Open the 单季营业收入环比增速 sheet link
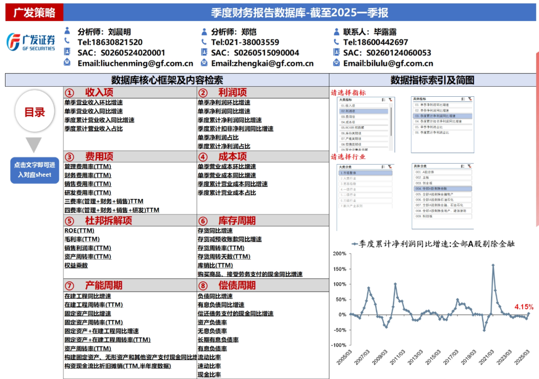 93,102
